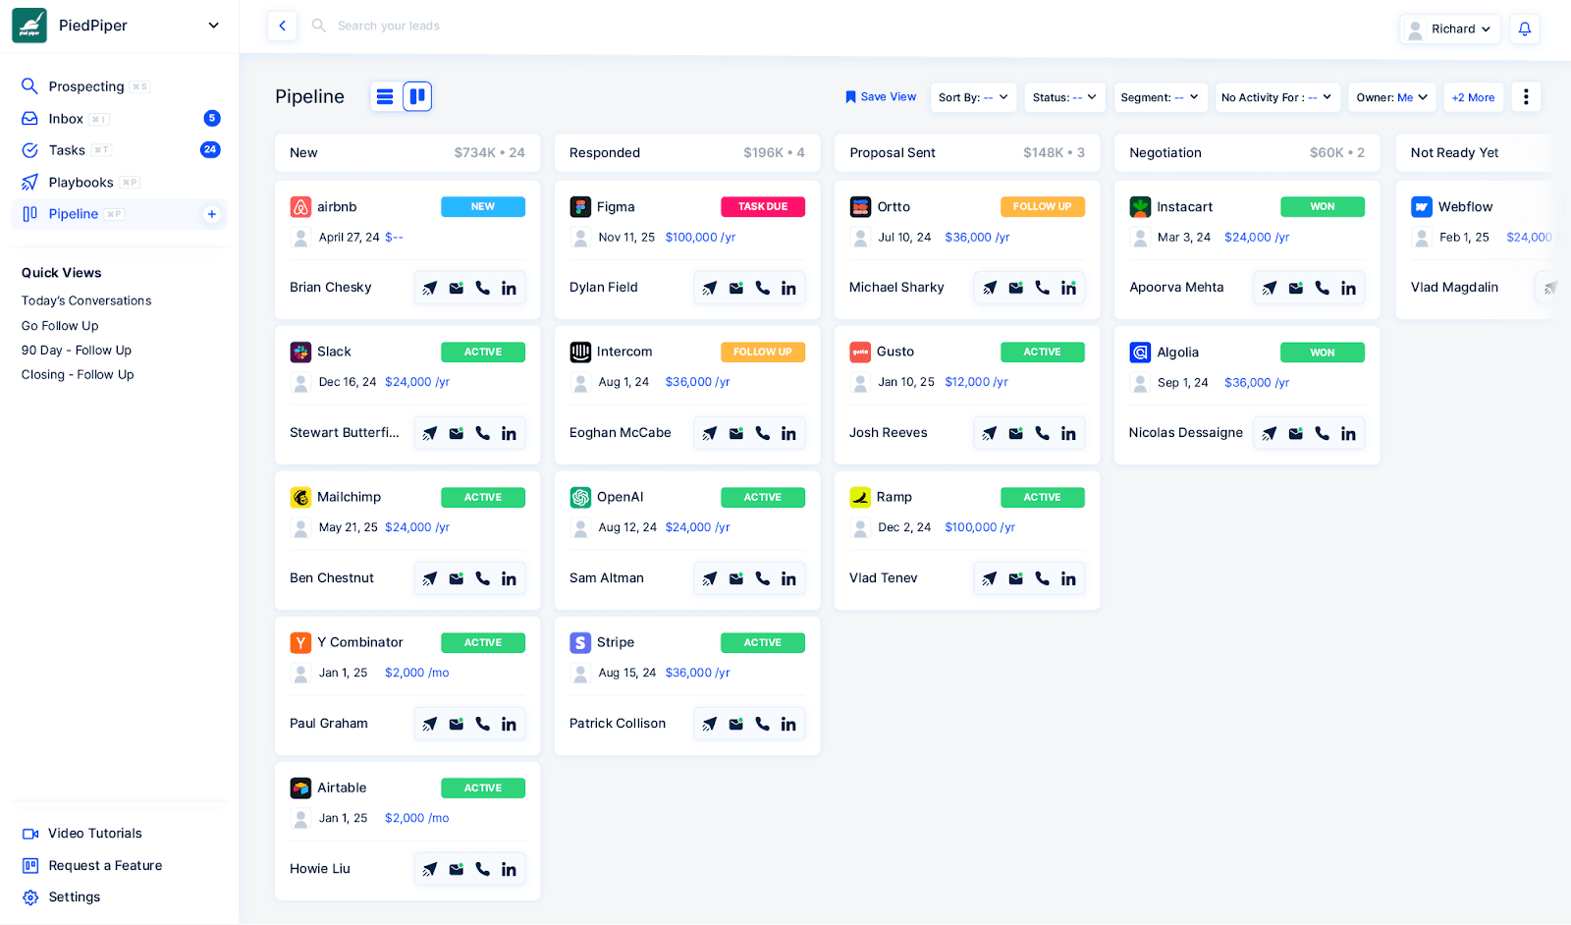Image resolution: width=1571 pixels, height=925 pixels.
Task: Open Today's Conversations quick view
Action: click(86, 300)
